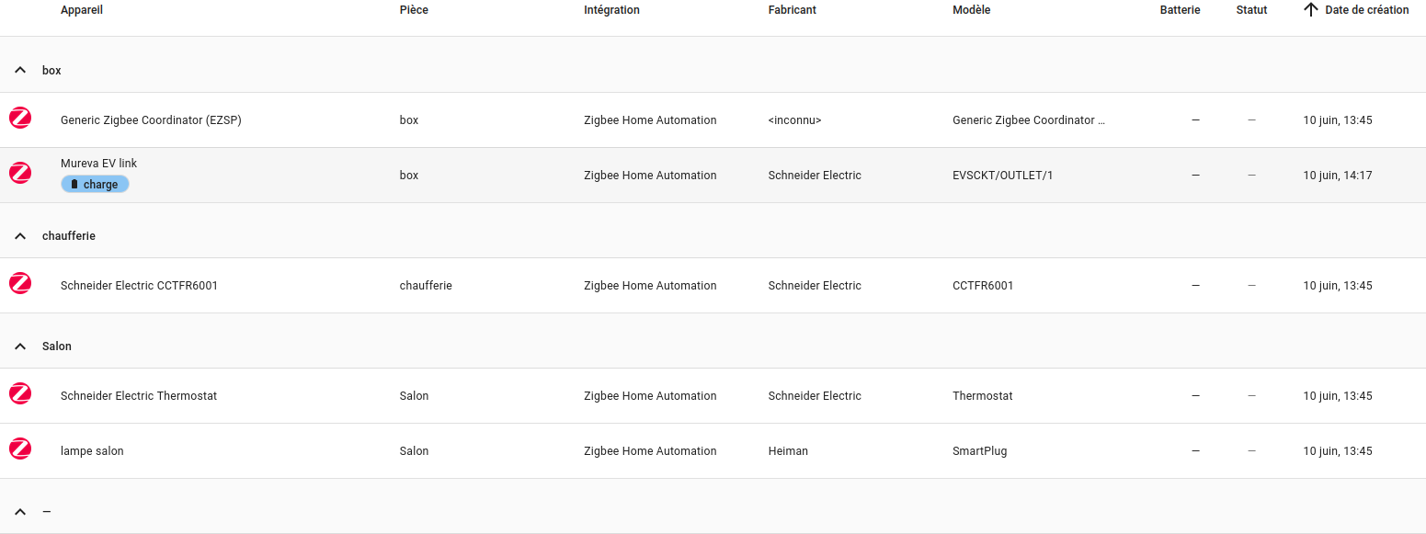Click the sort arrow next to Date de création
The height and width of the screenshot is (534, 1426).
click(x=1311, y=10)
